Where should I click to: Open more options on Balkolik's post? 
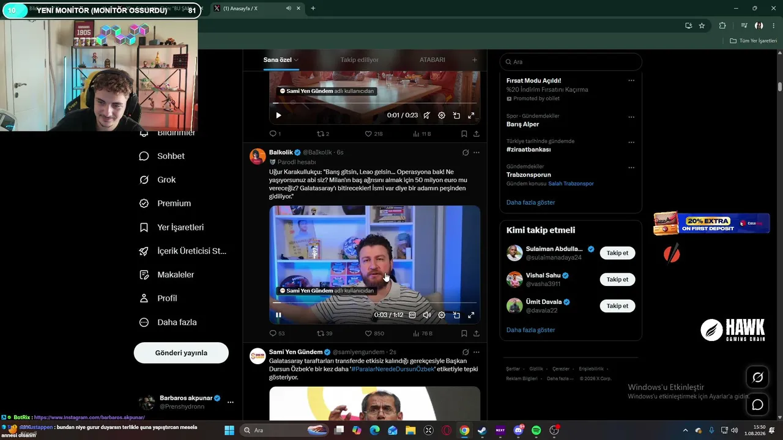477,152
